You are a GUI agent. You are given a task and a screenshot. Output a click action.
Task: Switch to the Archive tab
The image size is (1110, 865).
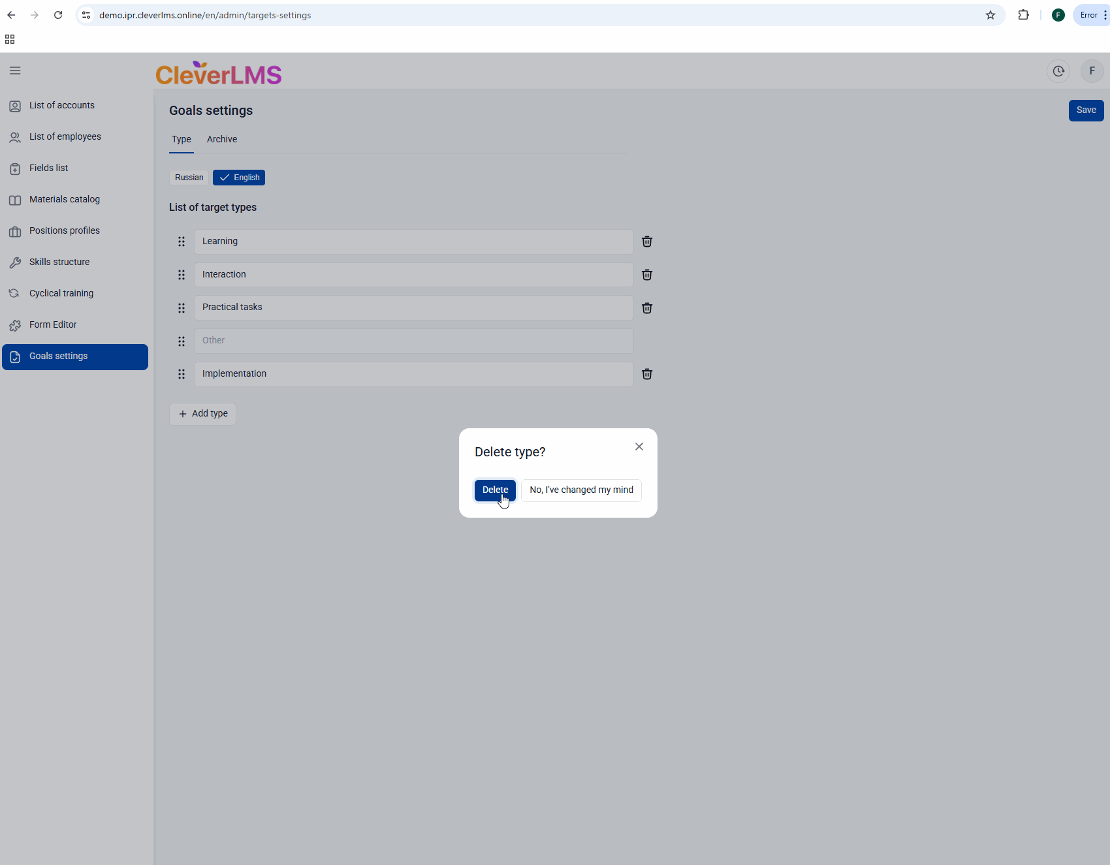(x=222, y=139)
